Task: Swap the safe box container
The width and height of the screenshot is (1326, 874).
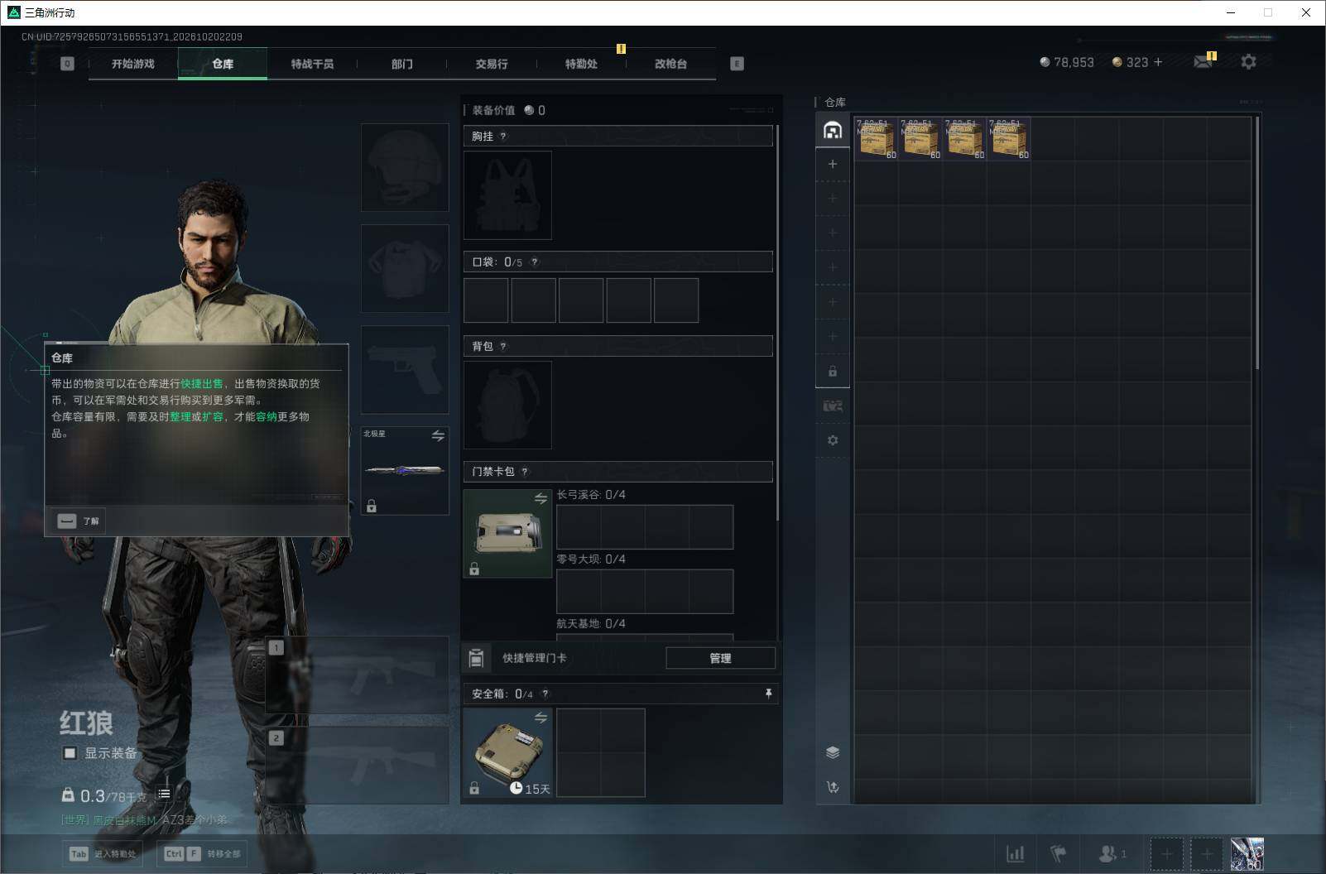Action: tap(540, 718)
